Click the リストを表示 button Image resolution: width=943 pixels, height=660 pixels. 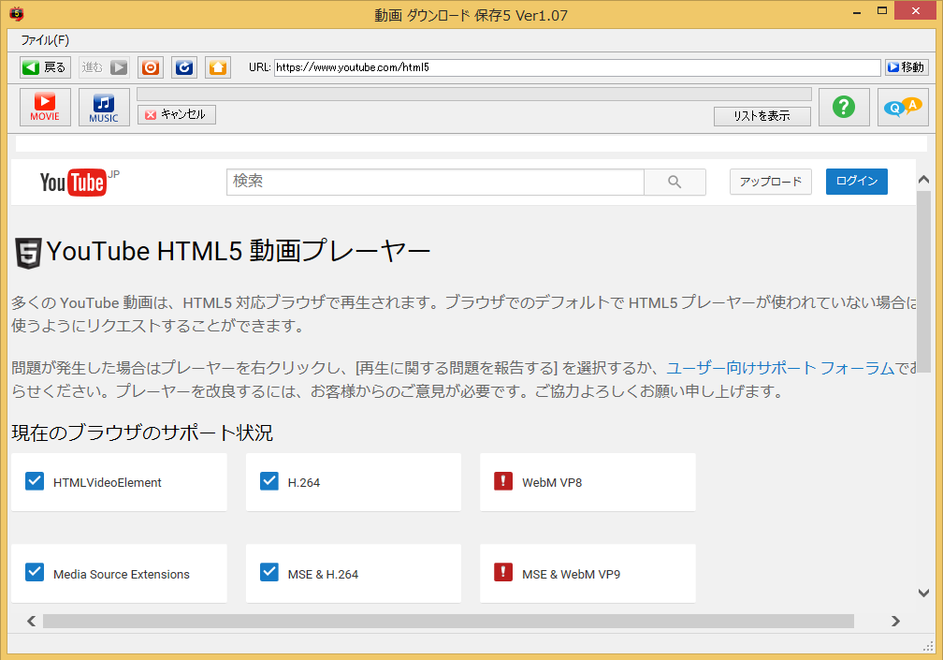[762, 116]
